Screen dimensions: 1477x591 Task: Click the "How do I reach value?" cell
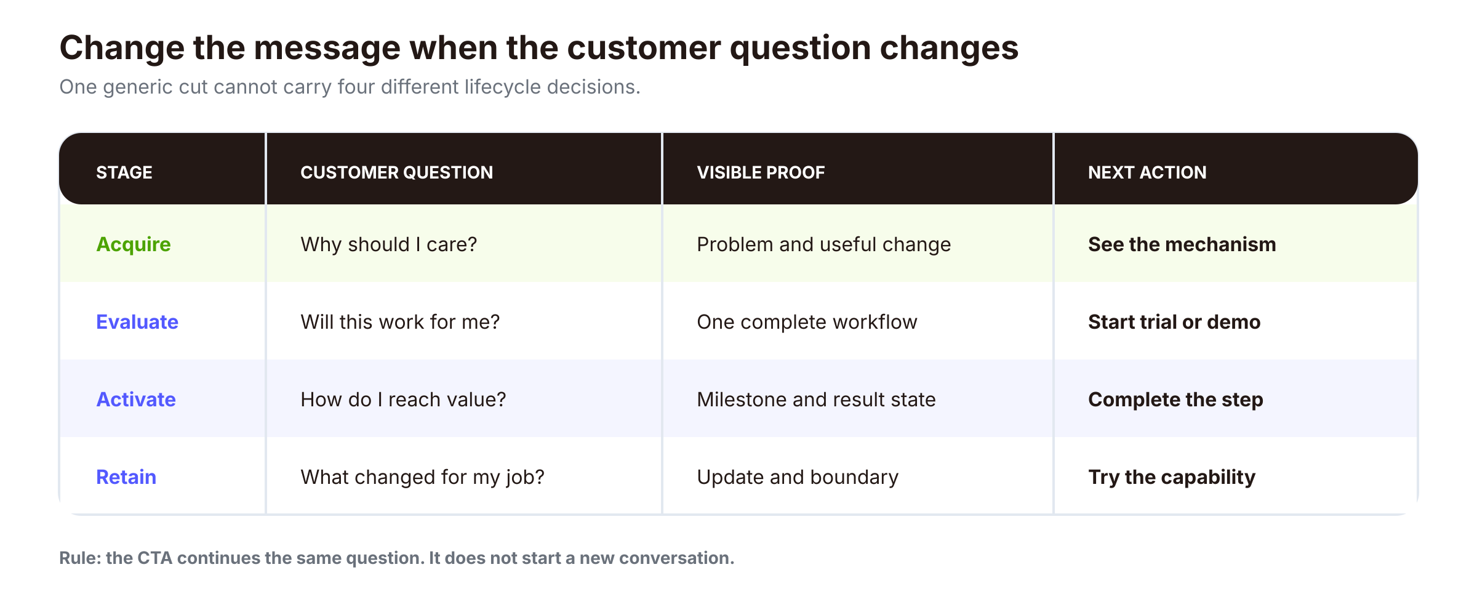click(403, 400)
